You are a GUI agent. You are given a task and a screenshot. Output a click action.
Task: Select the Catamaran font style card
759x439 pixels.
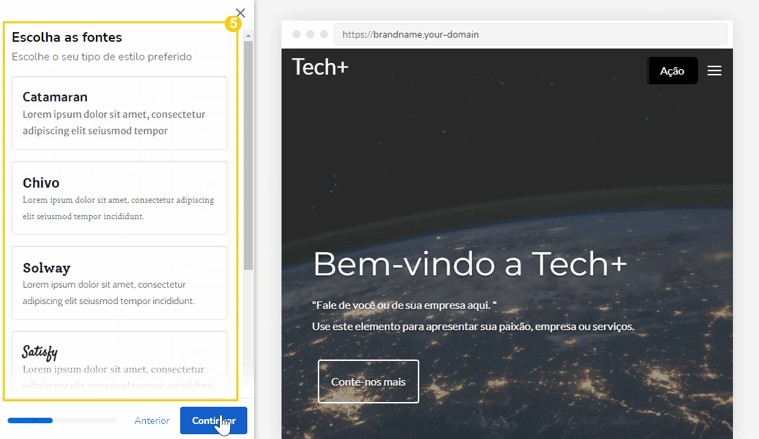(x=120, y=113)
